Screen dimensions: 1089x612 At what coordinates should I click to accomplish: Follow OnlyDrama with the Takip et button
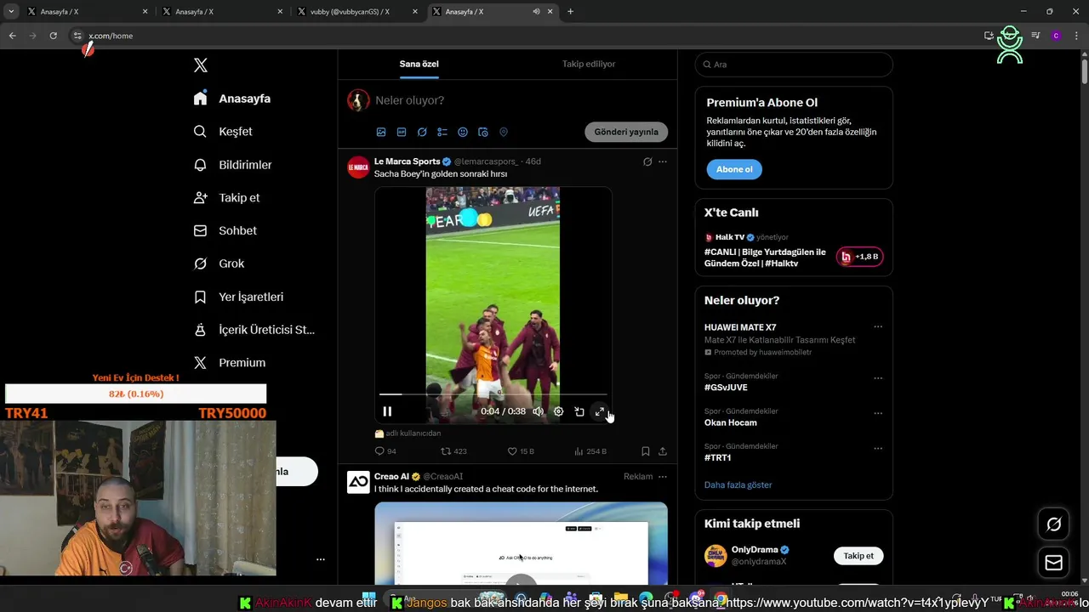[x=858, y=556]
